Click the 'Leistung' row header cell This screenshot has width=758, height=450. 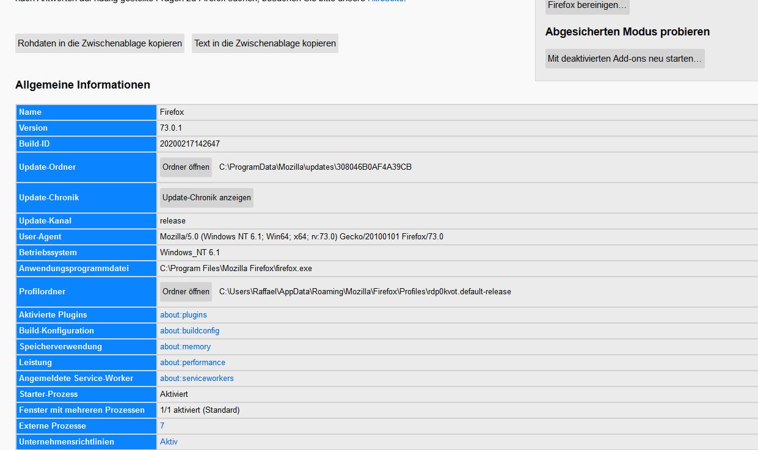click(x=87, y=362)
